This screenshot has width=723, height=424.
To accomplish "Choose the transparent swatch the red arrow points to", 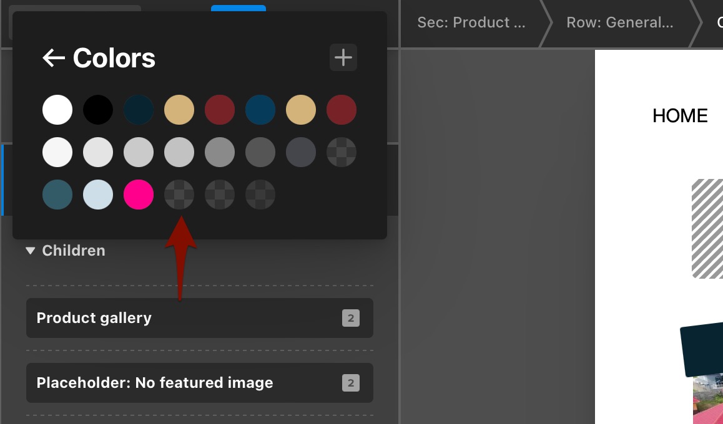I will pos(179,195).
